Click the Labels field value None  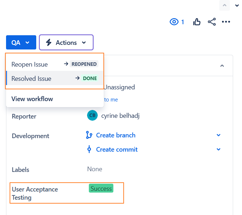coord(95,169)
